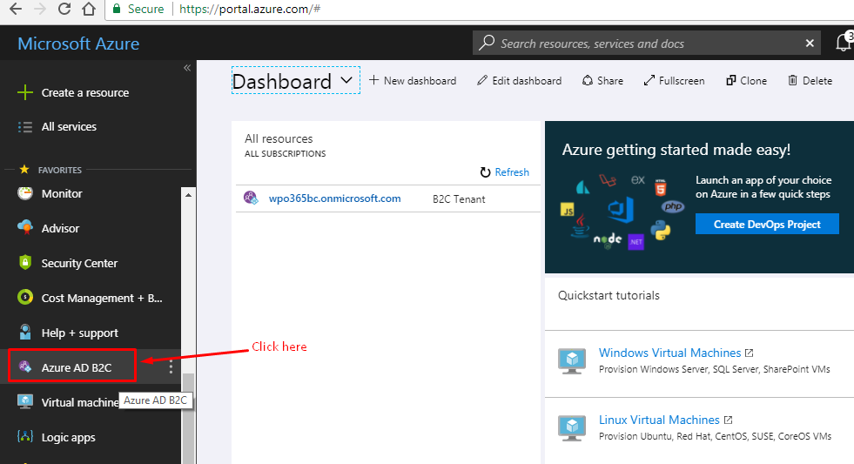854x464 pixels.
Task: Go to browser home page icon
Action: coord(89,9)
